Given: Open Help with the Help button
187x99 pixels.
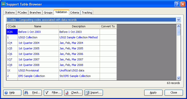Looking at the screenshot, I should [12, 93].
